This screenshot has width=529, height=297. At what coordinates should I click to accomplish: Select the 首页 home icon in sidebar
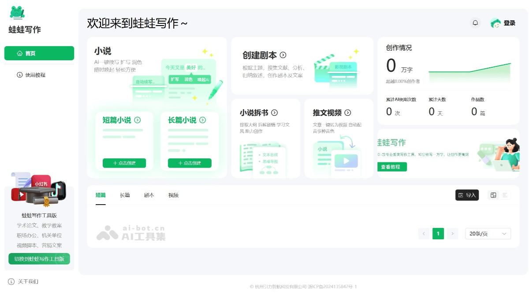(19, 53)
